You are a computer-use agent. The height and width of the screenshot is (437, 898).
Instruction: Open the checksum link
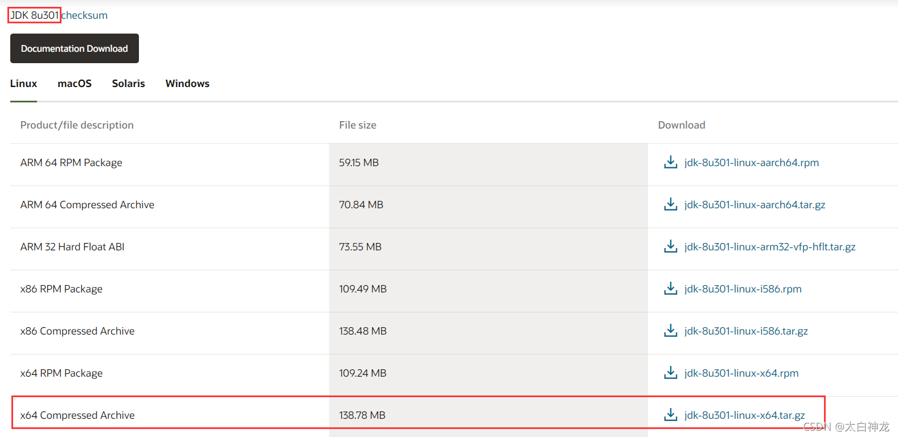pyautogui.click(x=84, y=15)
